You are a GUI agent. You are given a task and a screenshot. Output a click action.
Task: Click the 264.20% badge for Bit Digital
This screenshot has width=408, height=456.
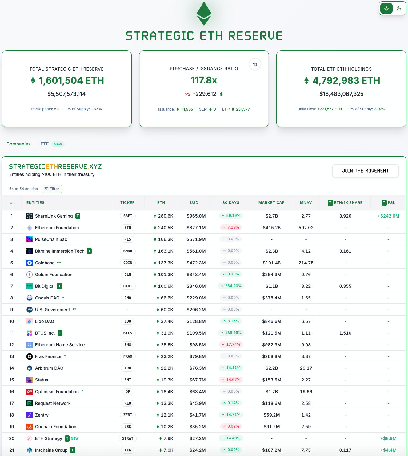click(231, 286)
